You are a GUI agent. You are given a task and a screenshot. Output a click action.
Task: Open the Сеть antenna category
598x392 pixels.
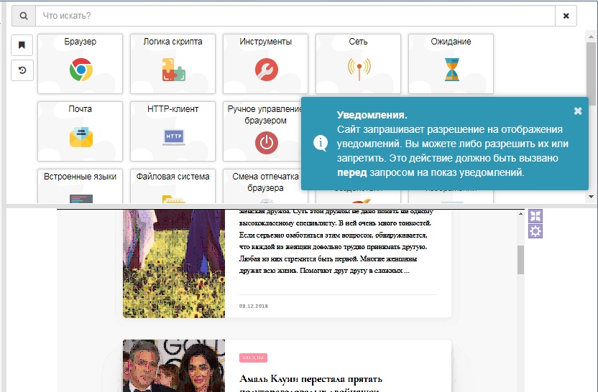point(358,64)
